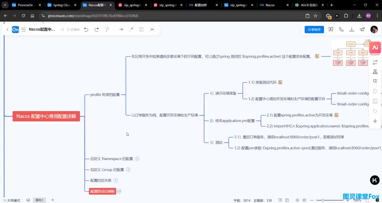Image resolution: width=382 pixels, height=203 pixels.
Task: Open the emoji icon panel in sidebar
Action: (x=375, y=91)
